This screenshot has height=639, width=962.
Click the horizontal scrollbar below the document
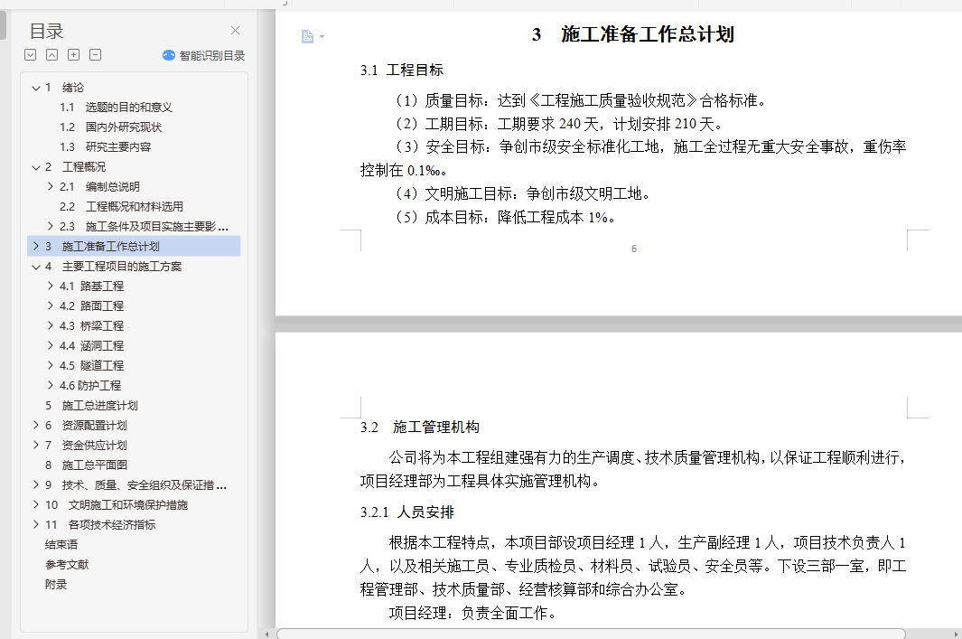click(x=591, y=634)
